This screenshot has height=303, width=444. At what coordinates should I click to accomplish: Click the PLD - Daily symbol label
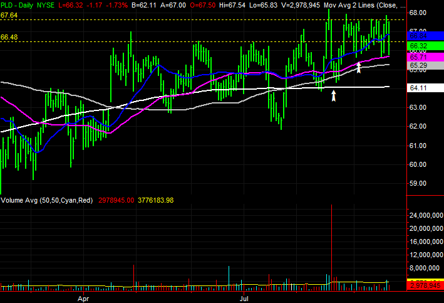click(x=17, y=5)
